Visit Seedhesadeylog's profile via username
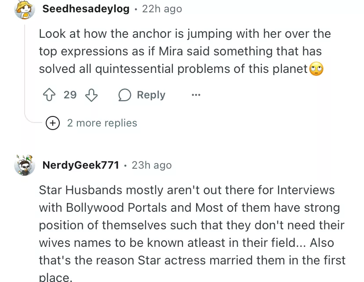 (86, 9)
